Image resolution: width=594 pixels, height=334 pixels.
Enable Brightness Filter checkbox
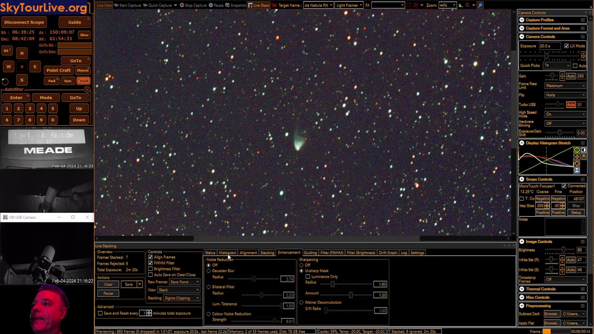pyautogui.click(x=150, y=269)
